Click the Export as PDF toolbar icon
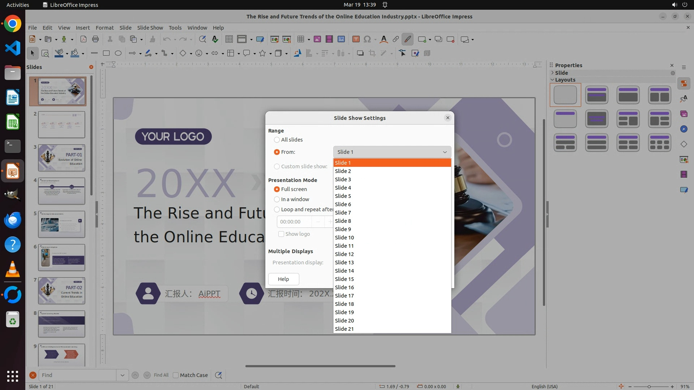 pyautogui.click(x=83, y=39)
